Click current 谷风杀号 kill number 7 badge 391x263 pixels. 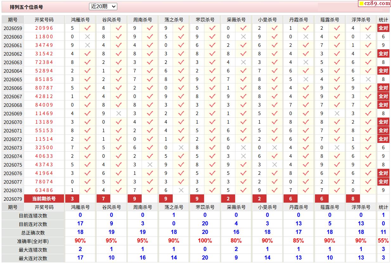[x=103, y=199]
